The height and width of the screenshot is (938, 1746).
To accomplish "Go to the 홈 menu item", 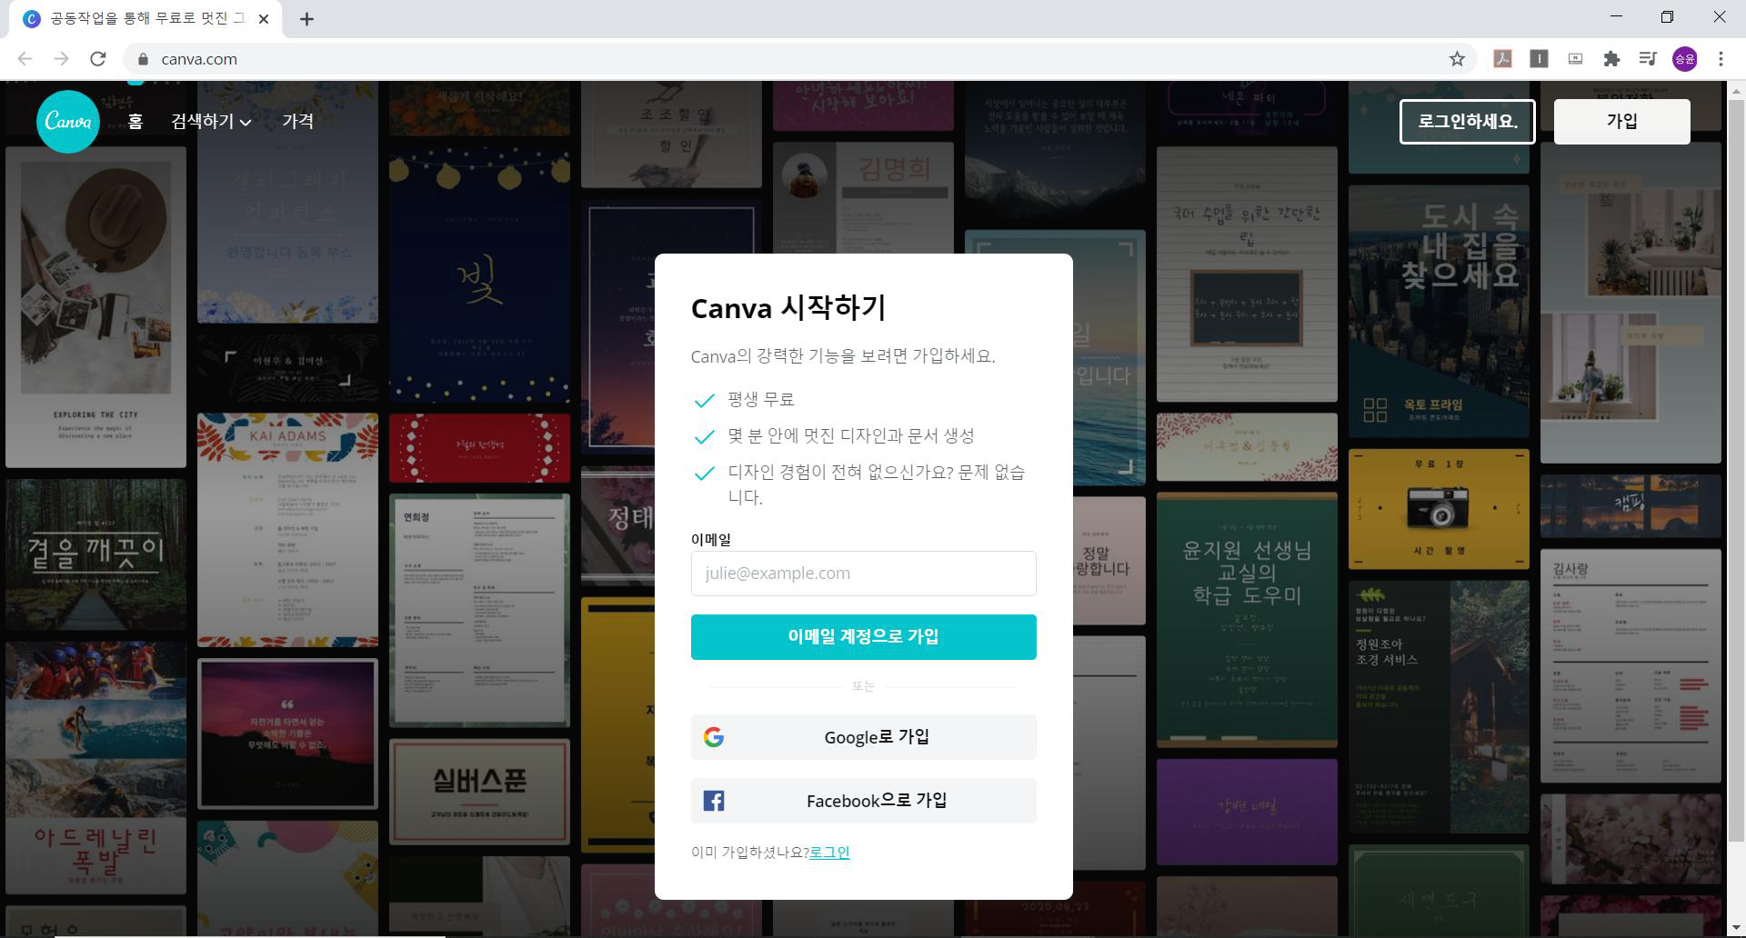I will click(x=135, y=121).
